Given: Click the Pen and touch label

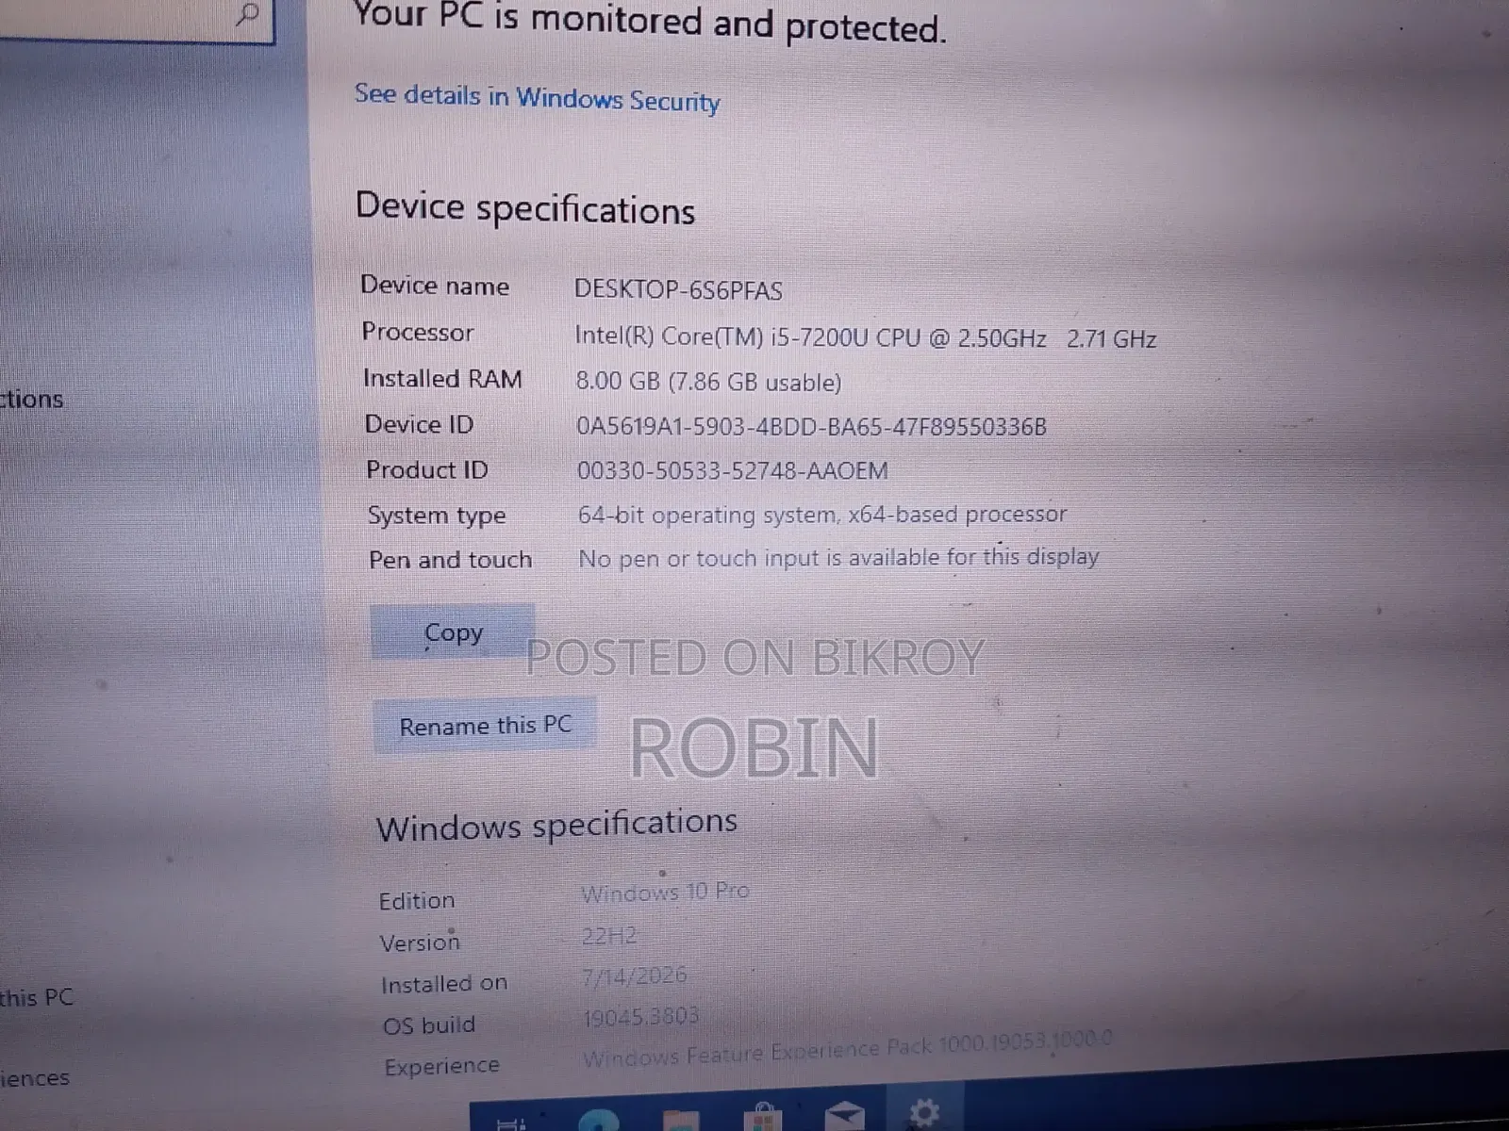Looking at the screenshot, I should point(450,560).
